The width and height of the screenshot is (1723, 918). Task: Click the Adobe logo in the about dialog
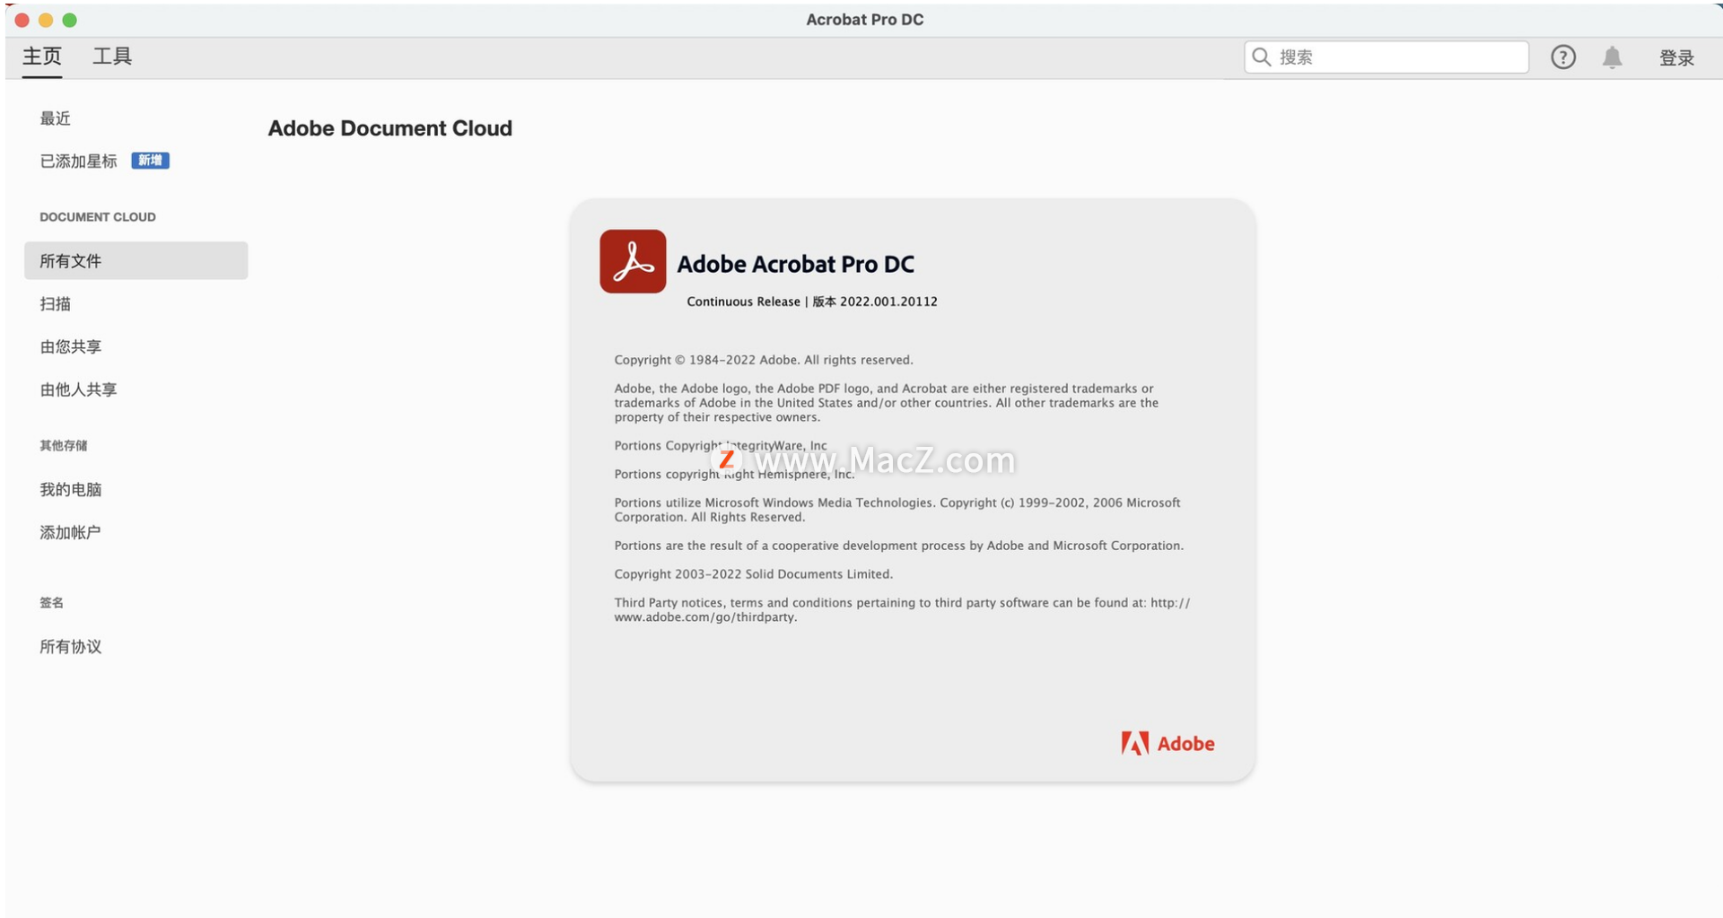pos(1168,744)
